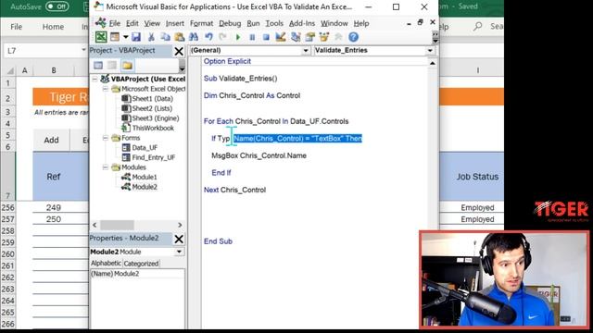The height and width of the screenshot is (333, 593).
Task: Click code line "End Sub"
Action: point(219,241)
